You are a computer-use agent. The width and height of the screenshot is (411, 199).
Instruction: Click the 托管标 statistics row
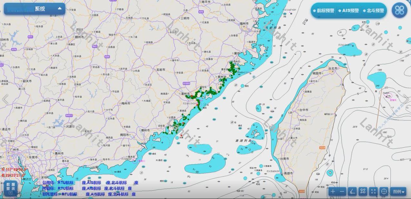(x=87, y=188)
